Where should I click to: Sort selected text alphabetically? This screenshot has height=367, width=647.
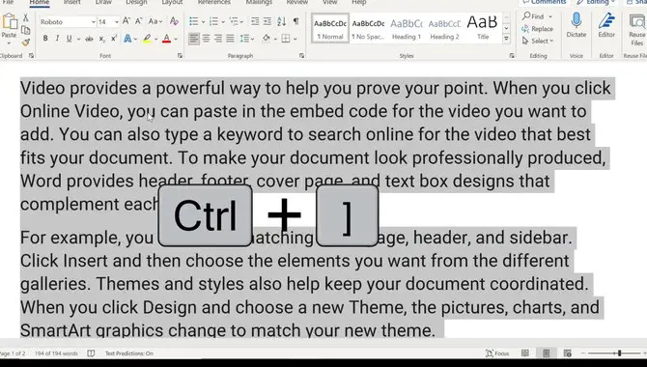[282, 21]
